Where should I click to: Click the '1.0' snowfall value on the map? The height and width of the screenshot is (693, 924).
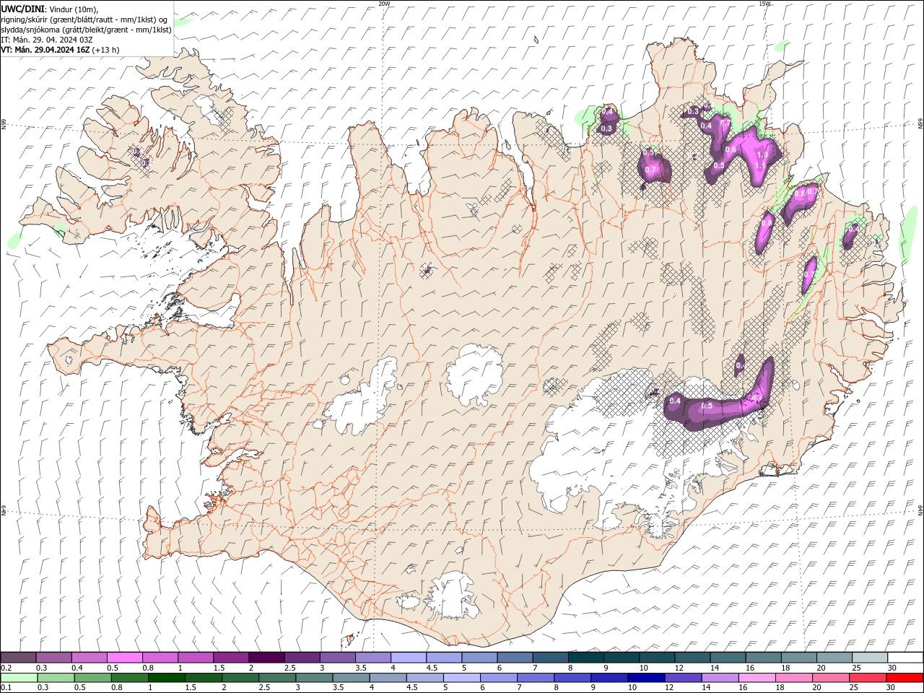(x=762, y=155)
